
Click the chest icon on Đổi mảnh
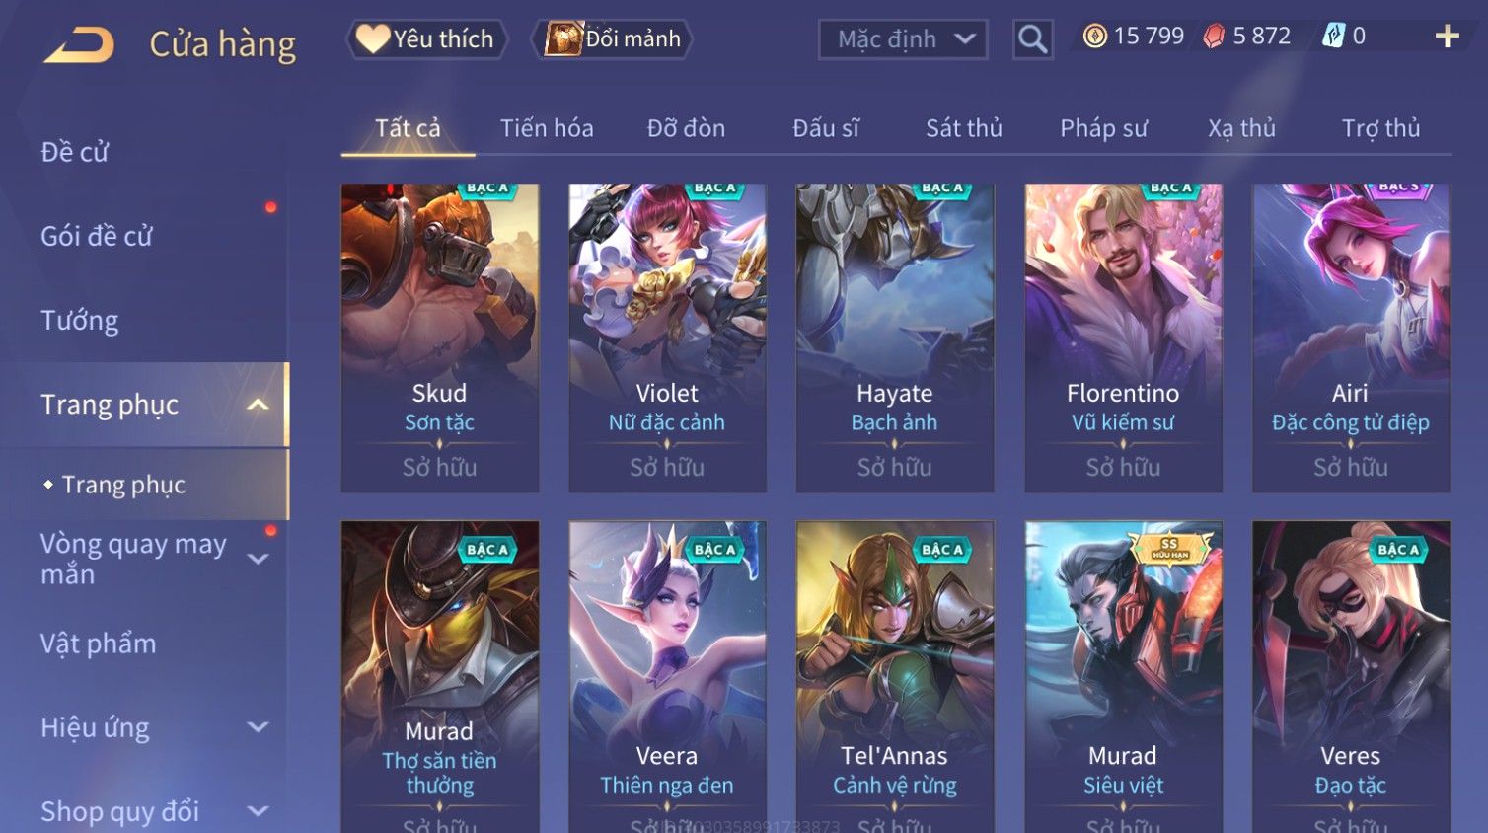(563, 38)
